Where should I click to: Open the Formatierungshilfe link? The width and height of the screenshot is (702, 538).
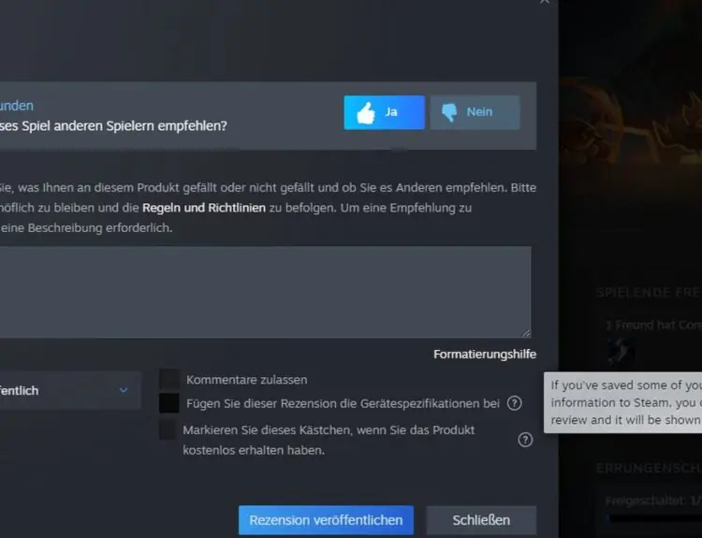[x=485, y=354]
